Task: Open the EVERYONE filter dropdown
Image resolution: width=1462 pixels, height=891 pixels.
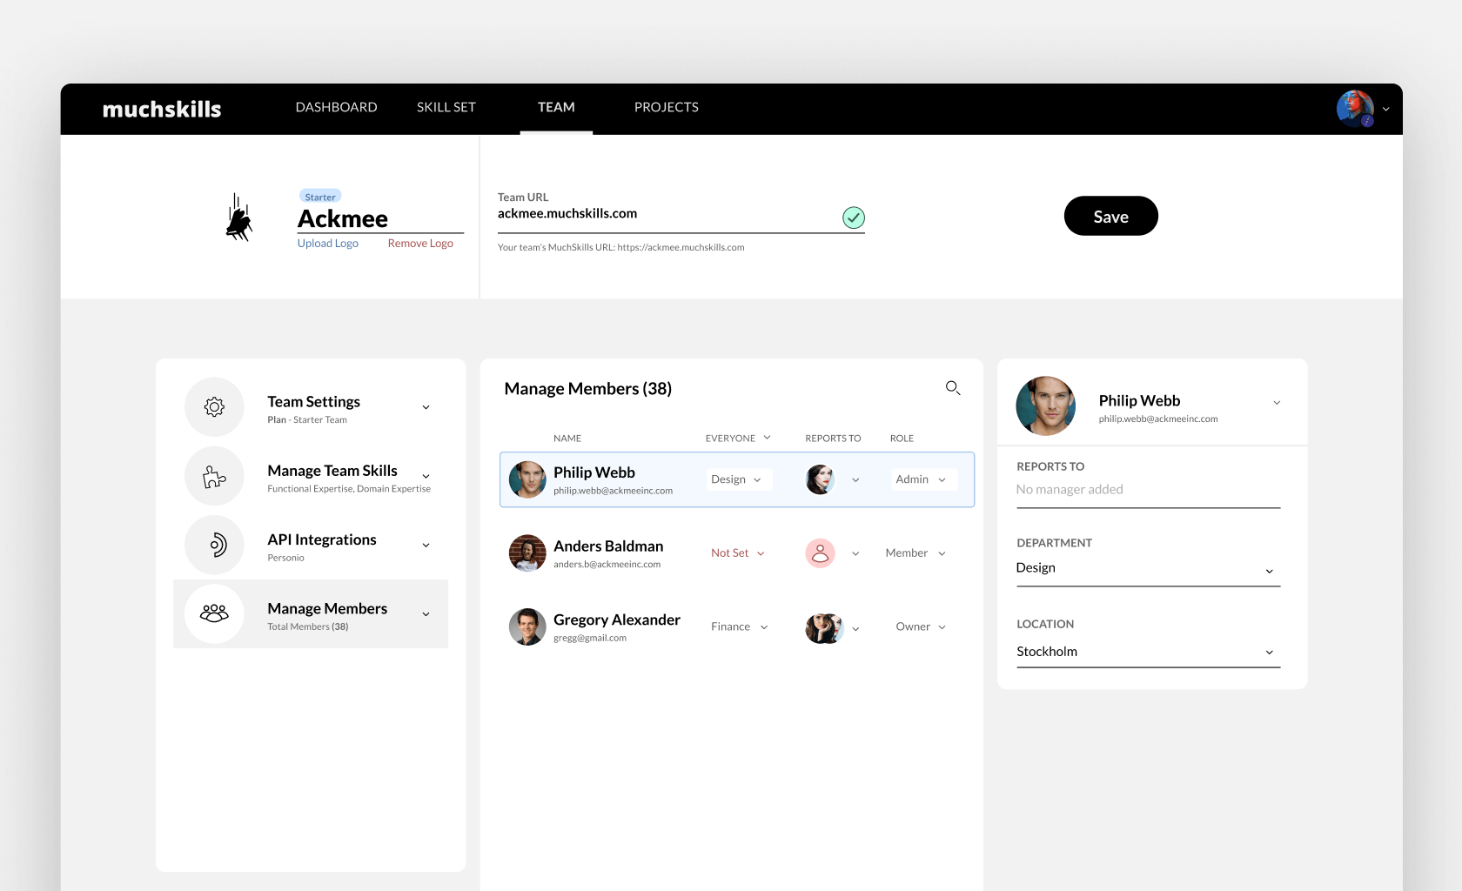Action: (x=738, y=438)
